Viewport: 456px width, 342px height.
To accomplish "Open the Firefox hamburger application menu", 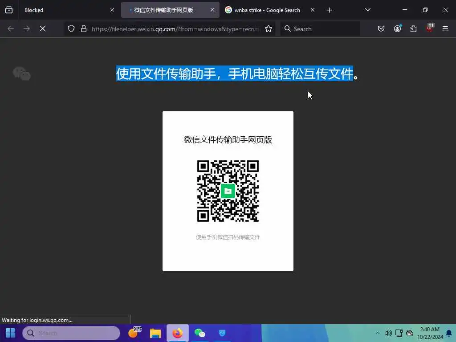I will (x=445, y=29).
